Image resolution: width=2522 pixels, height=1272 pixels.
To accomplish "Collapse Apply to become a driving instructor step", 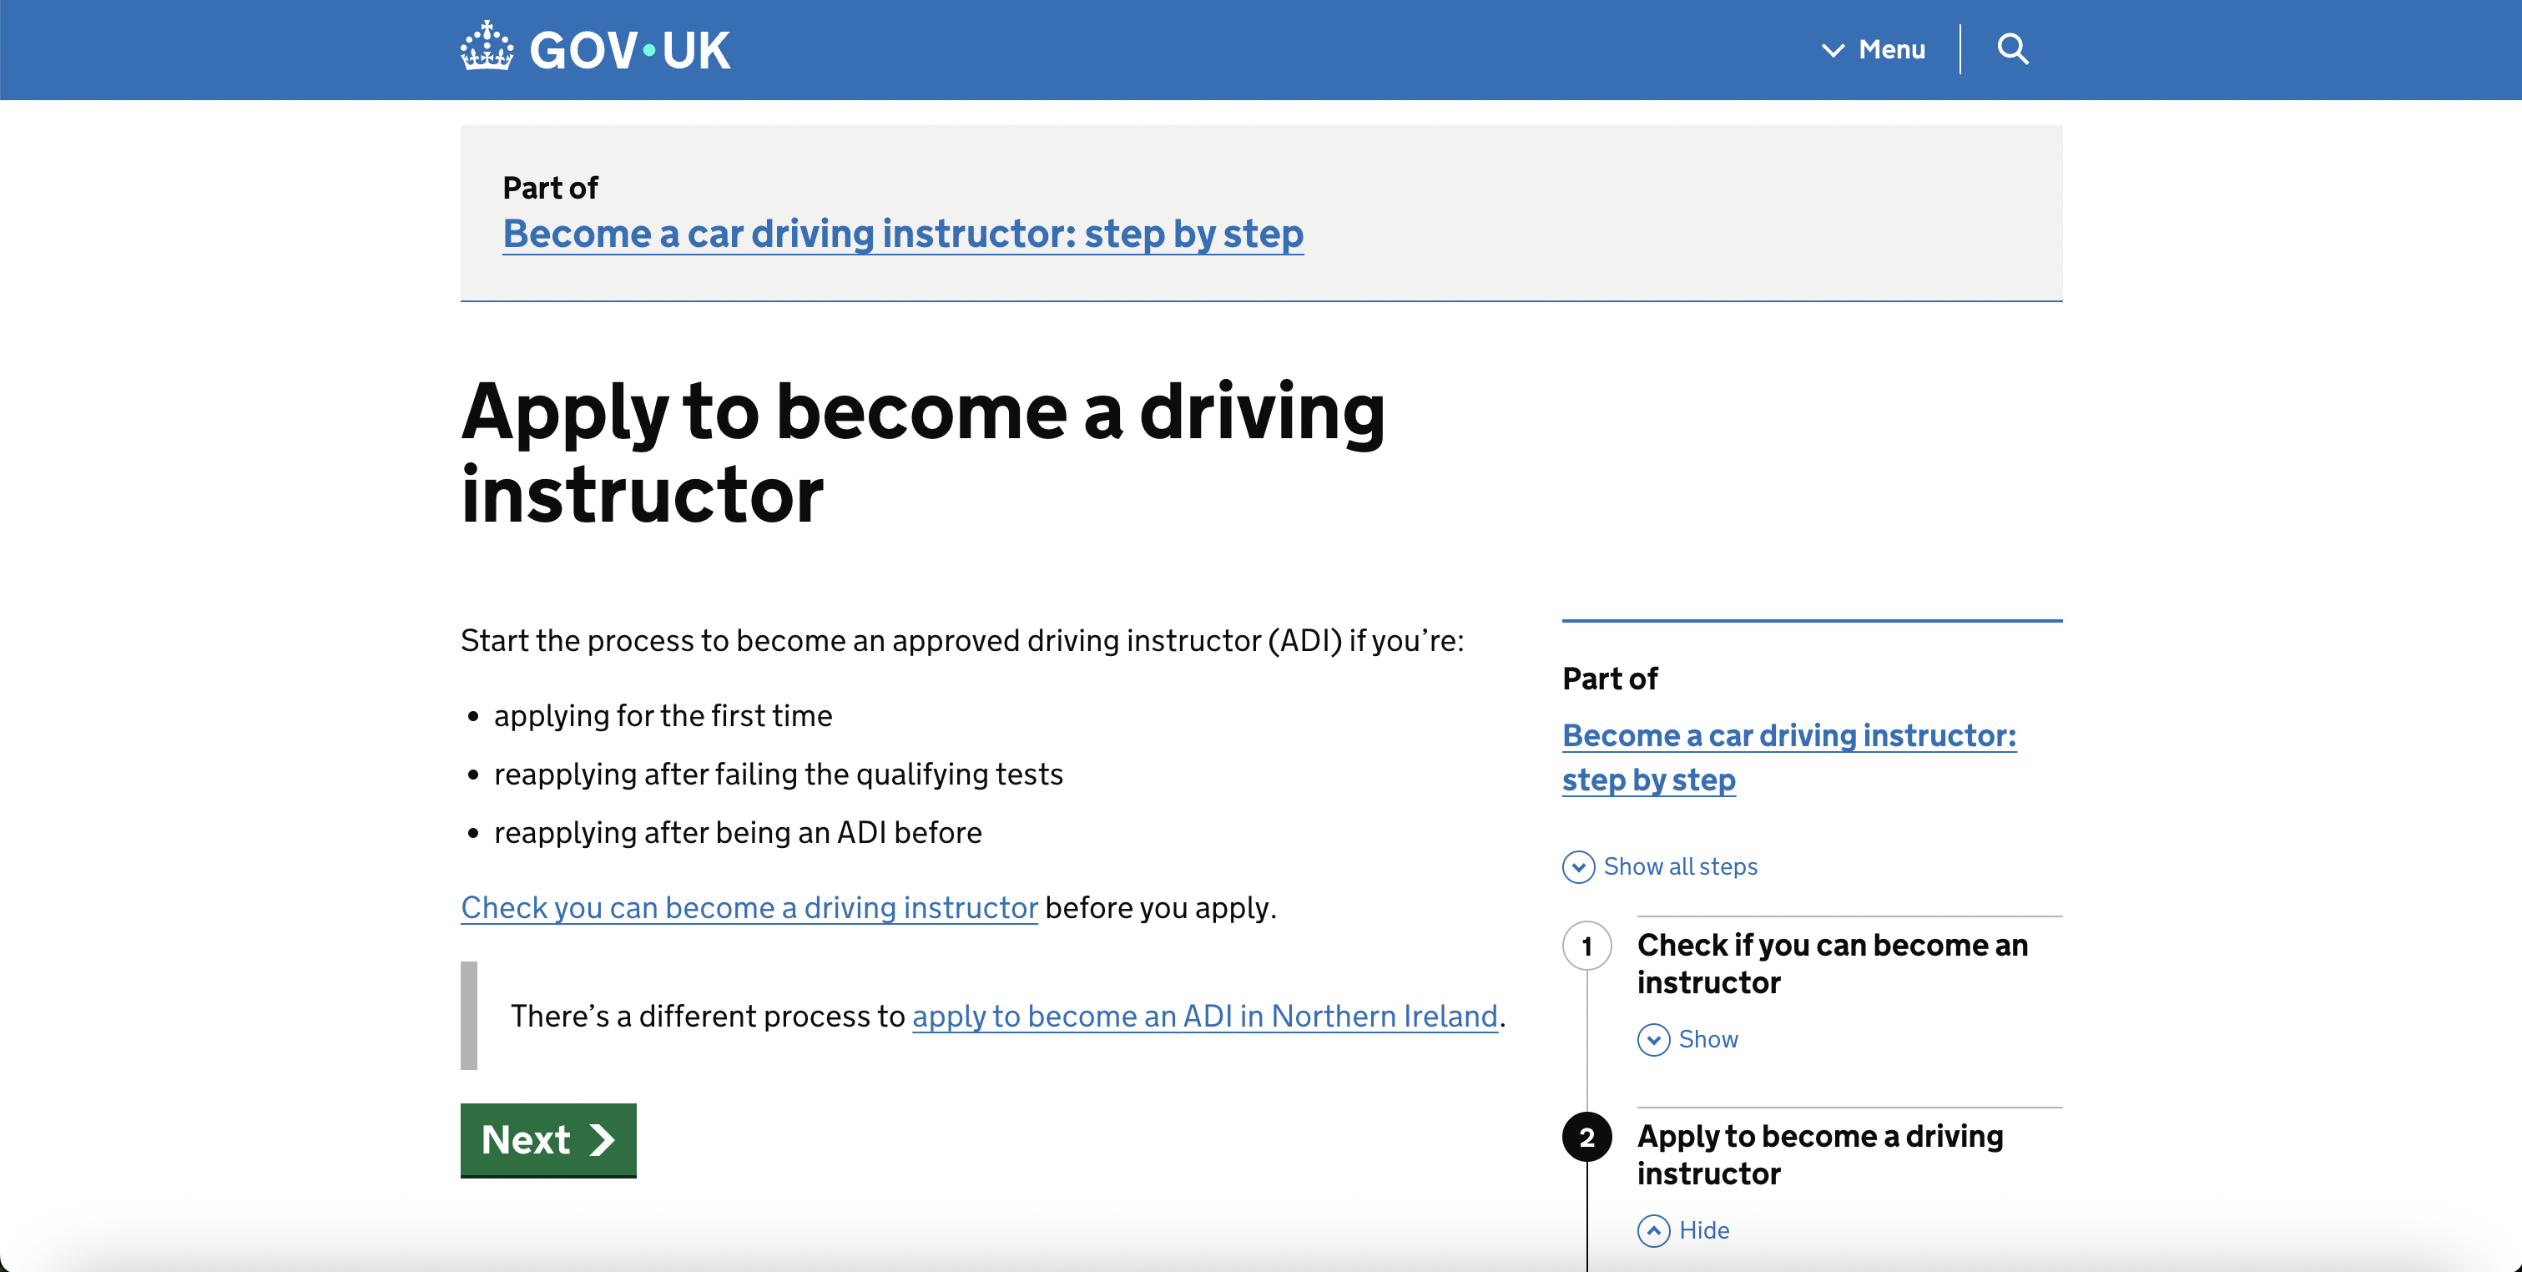I will [1819, 1154].
